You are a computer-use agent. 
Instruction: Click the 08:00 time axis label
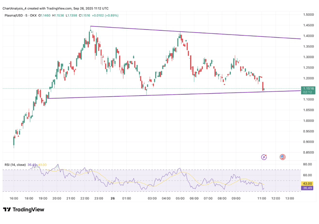tap(222, 198)
